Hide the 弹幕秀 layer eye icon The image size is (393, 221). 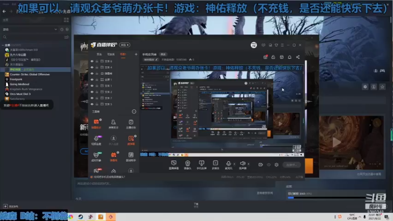click(x=92, y=73)
